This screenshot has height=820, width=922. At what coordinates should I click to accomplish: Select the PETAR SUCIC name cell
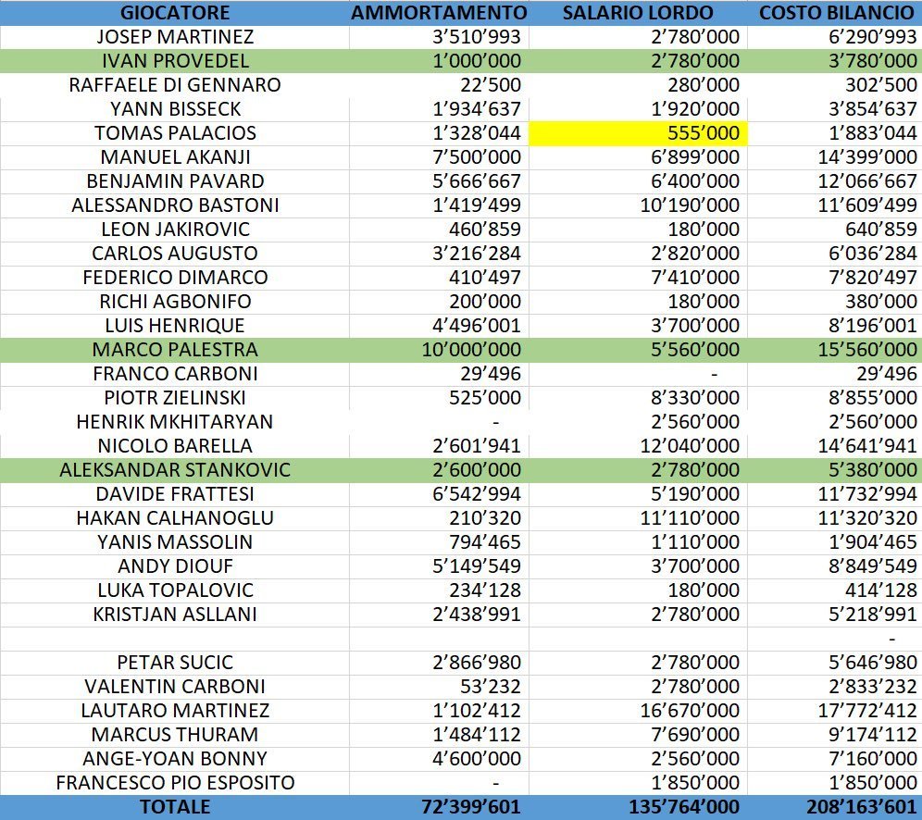coord(175,664)
